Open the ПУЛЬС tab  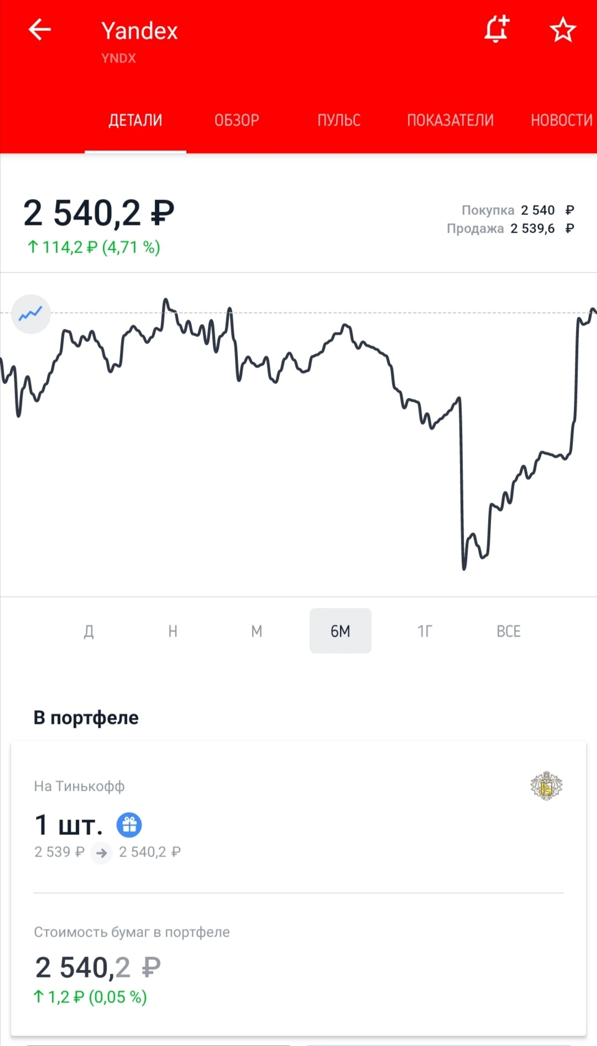pyautogui.click(x=339, y=120)
